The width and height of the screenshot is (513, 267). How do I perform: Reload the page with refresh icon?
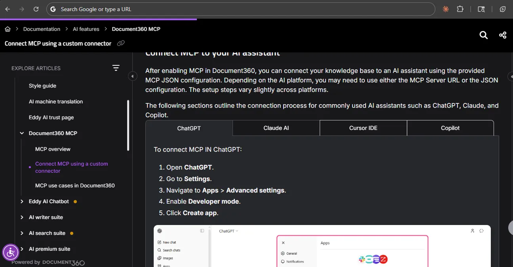36,9
